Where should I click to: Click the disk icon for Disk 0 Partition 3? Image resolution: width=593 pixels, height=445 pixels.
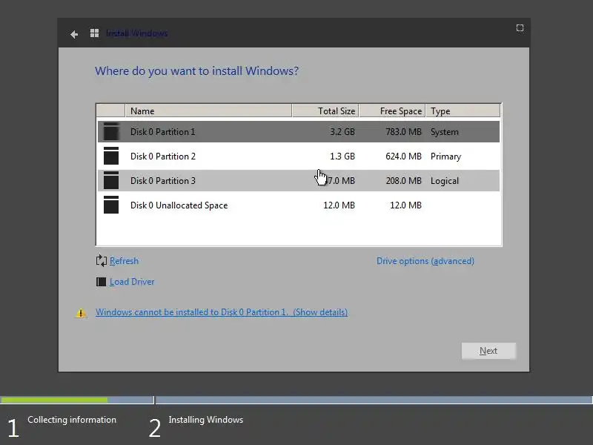[x=111, y=180]
